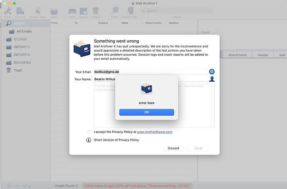
Task: Click the IMPORT-2 mailbox folder
Action: pos(18,55)
